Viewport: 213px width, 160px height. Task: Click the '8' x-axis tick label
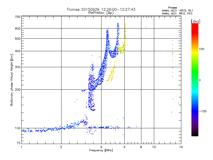click(x=141, y=147)
